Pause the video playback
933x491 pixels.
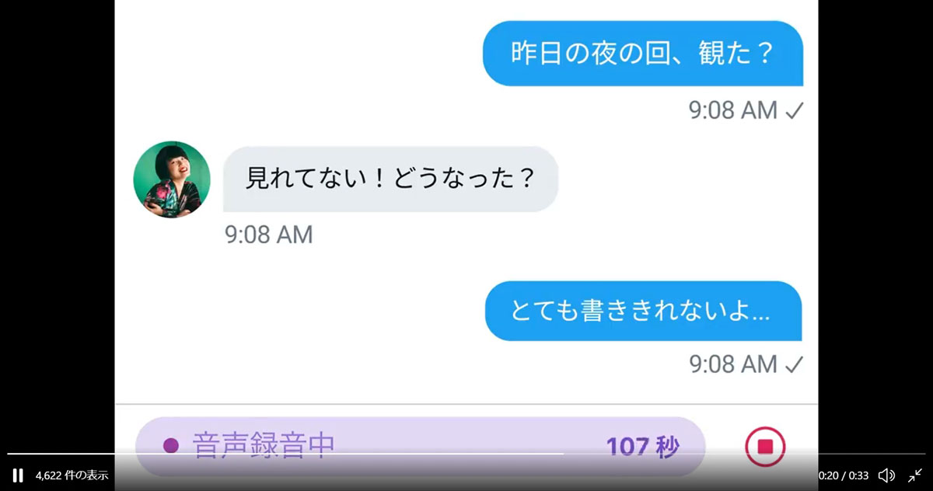point(18,475)
